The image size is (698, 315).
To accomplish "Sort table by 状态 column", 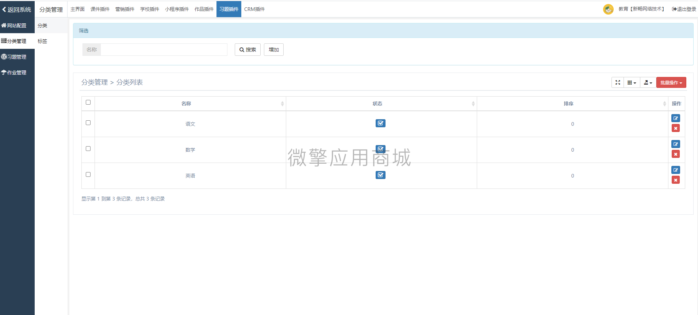I will click(381, 104).
